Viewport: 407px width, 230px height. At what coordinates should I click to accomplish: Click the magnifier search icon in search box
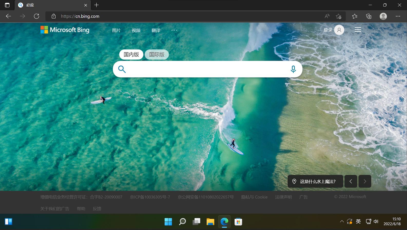click(122, 69)
